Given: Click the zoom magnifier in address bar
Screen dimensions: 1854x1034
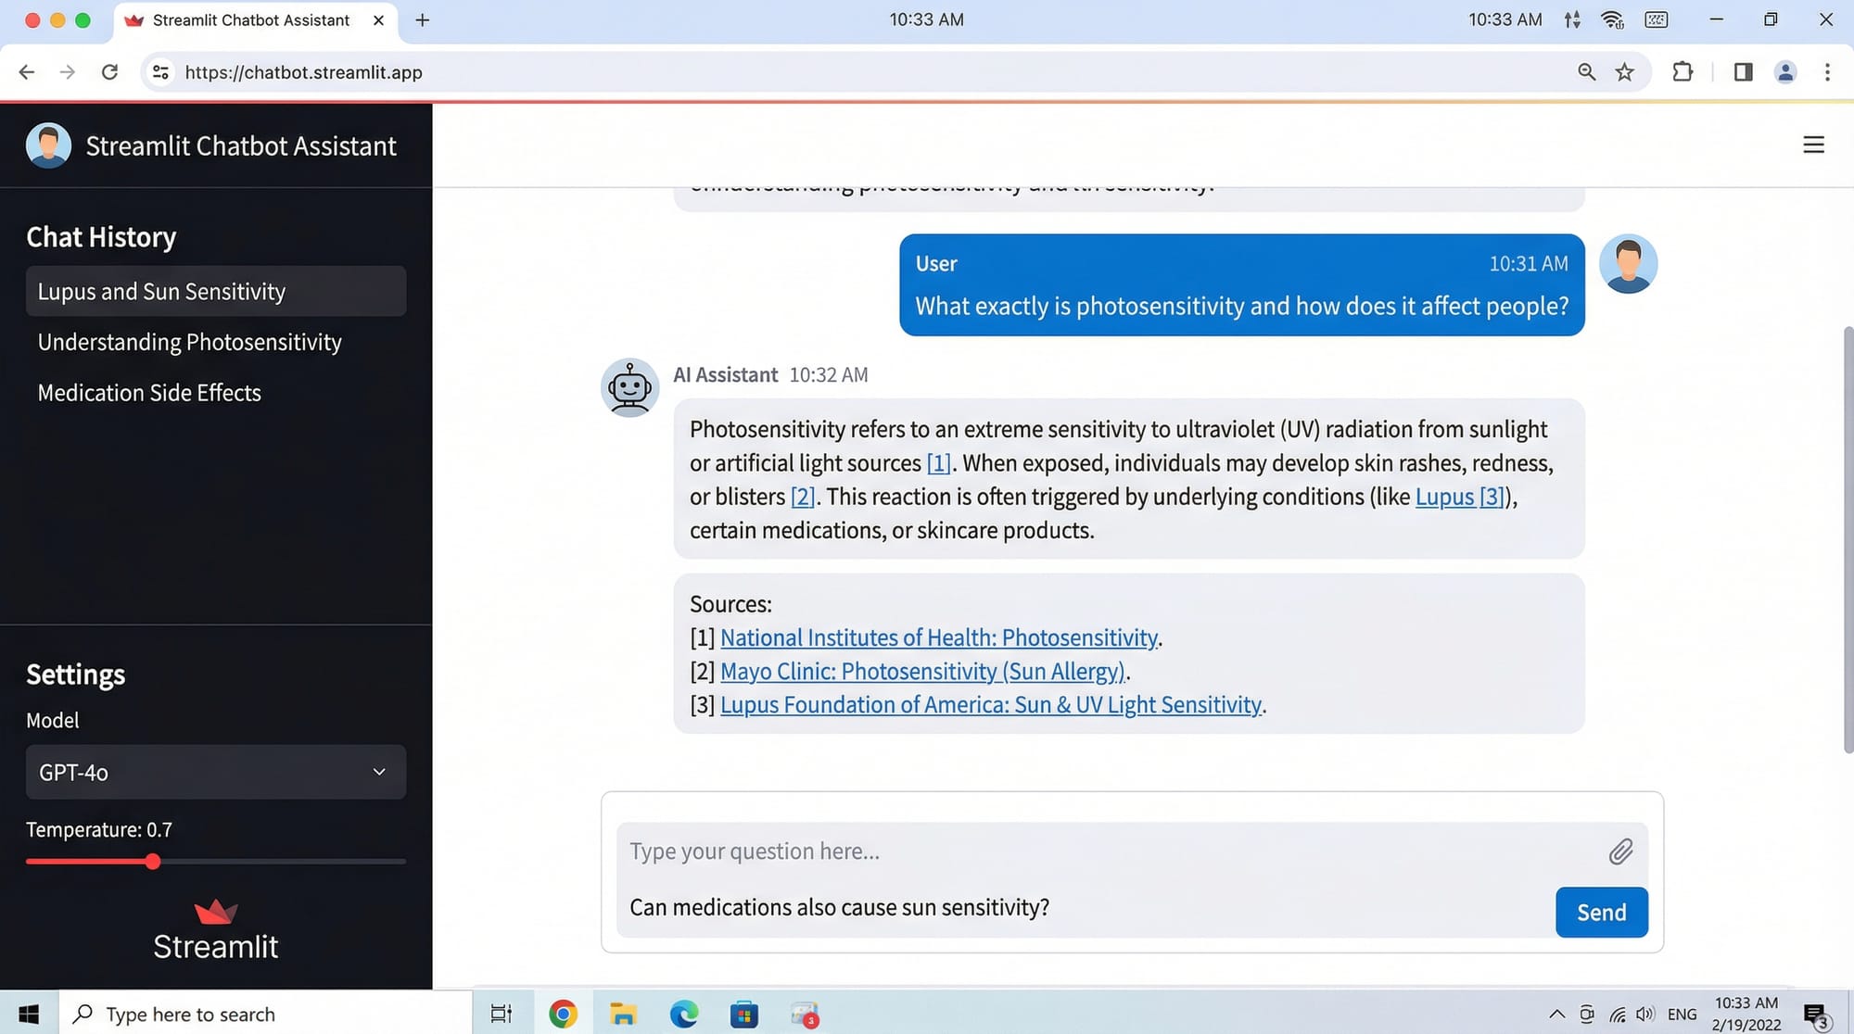Looking at the screenshot, I should [1586, 72].
